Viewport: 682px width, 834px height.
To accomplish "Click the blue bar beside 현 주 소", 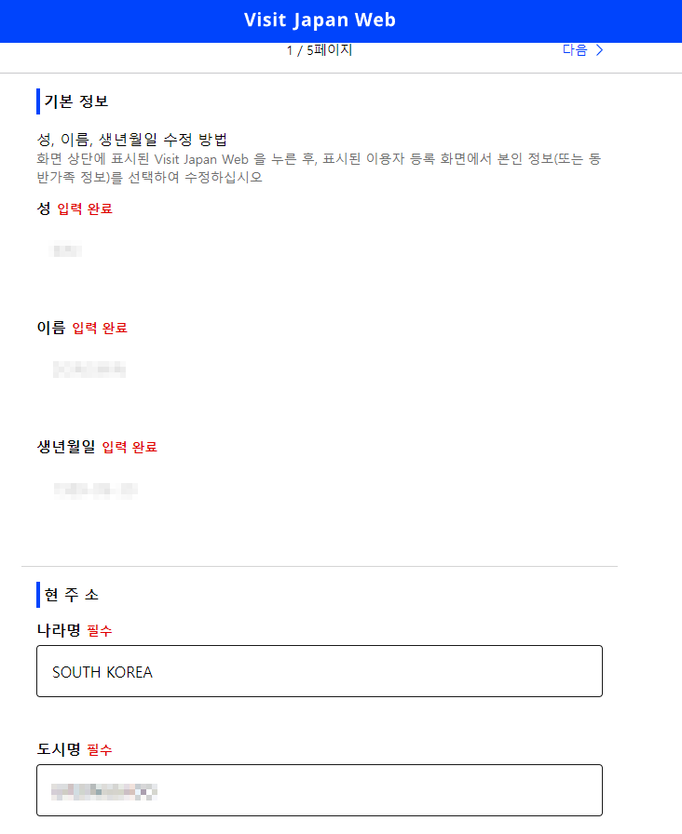I will pyautogui.click(x=38, y=595).
